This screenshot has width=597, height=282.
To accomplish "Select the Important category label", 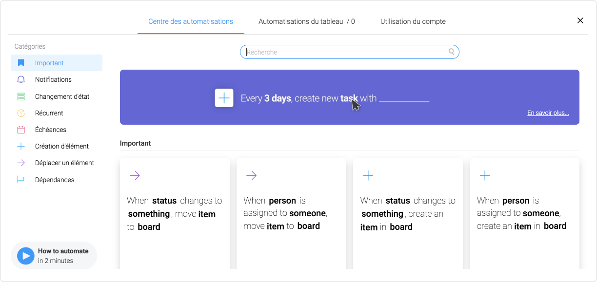I will click(49, 63).
